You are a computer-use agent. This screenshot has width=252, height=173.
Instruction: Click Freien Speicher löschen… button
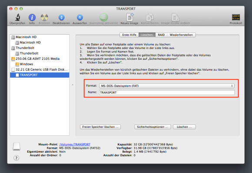[x=100, y=127]
